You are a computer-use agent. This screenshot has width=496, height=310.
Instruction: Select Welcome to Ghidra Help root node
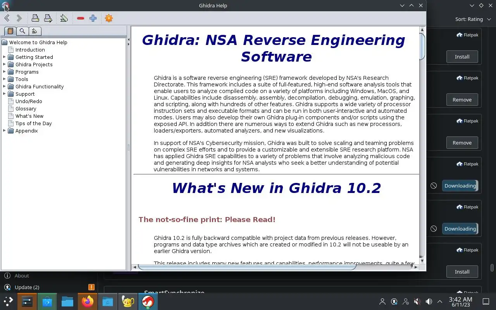pos(38,42)
